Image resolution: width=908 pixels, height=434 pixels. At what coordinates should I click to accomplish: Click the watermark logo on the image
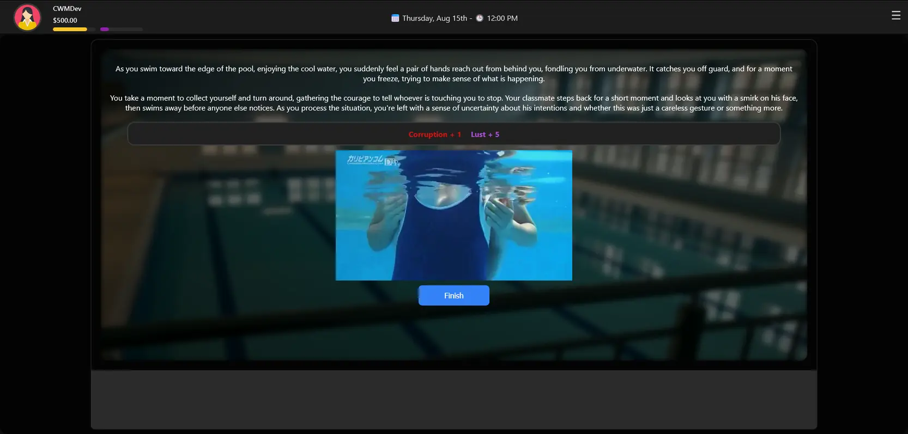coord(372,160)
